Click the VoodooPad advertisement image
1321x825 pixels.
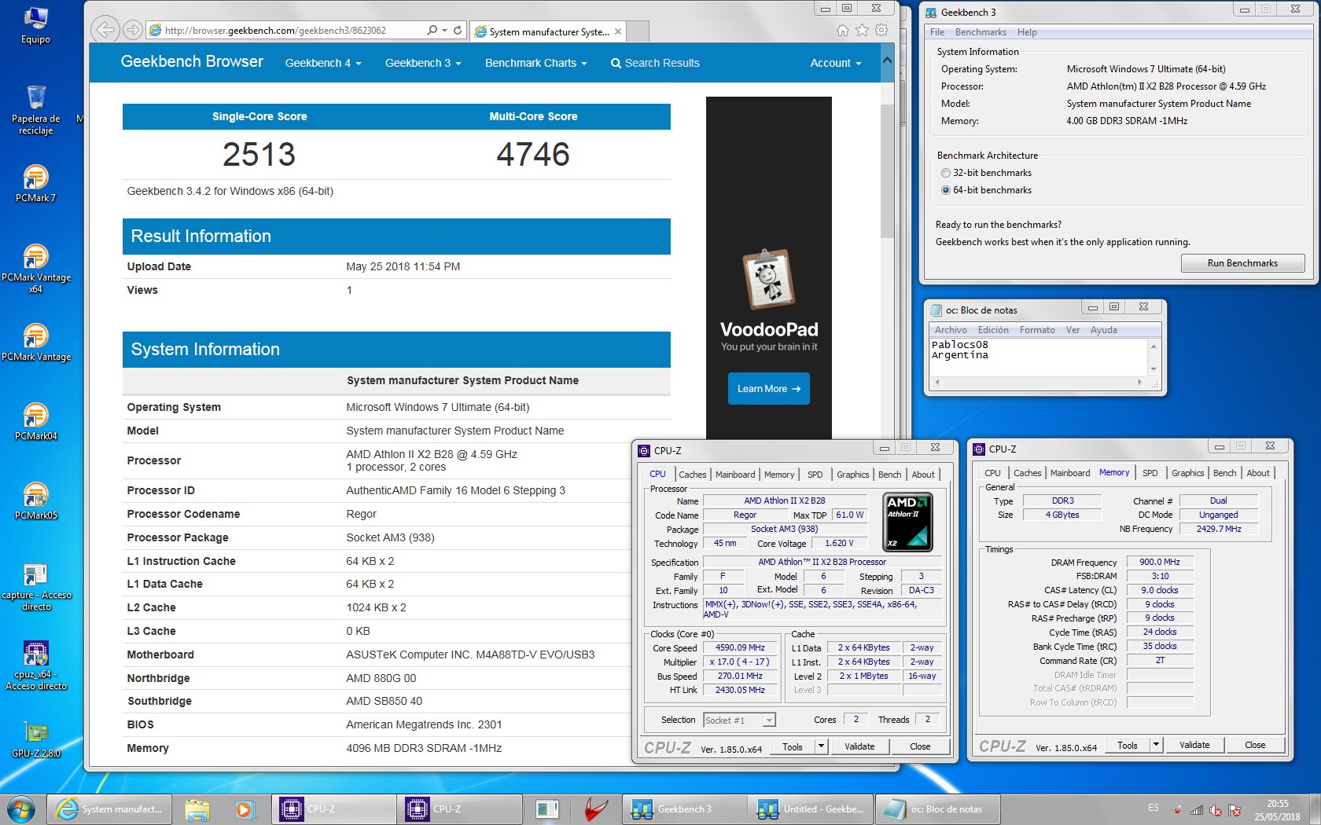tap(768, 267)
